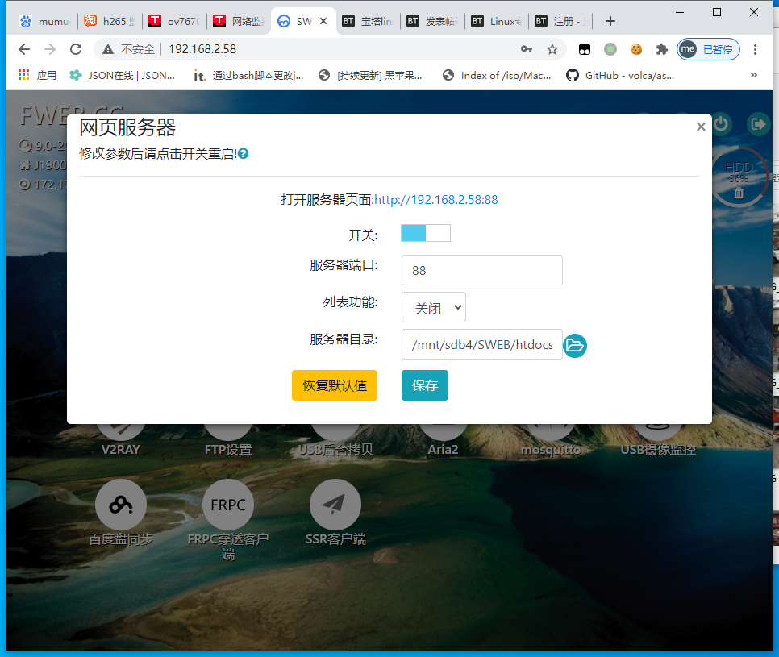Image resolution: width=779 pixels, height=657 pixels.
Task: Click the mosquitto label
Action: 551,450
